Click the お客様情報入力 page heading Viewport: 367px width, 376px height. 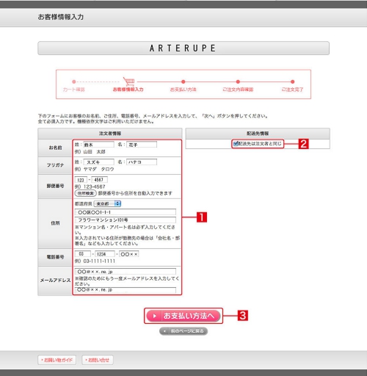61,17
